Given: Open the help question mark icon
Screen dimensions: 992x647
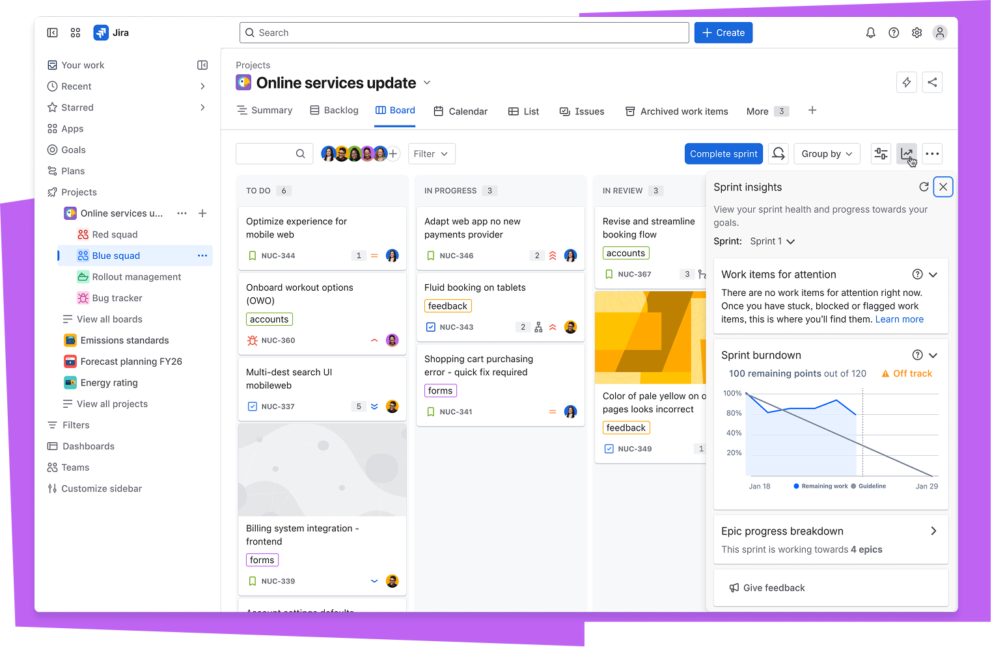Looking at the screenshot, I should (x=894, y=33).
